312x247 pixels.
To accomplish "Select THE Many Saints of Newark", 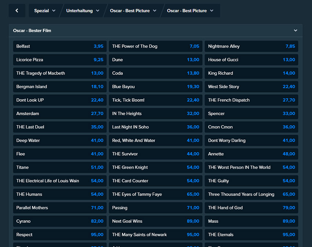I will point(156,235).
